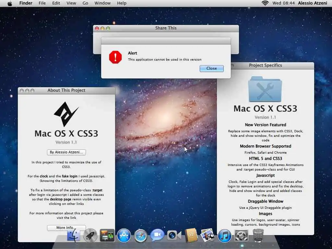
Task: Click the project logo in About window
Action: [66, 114]
